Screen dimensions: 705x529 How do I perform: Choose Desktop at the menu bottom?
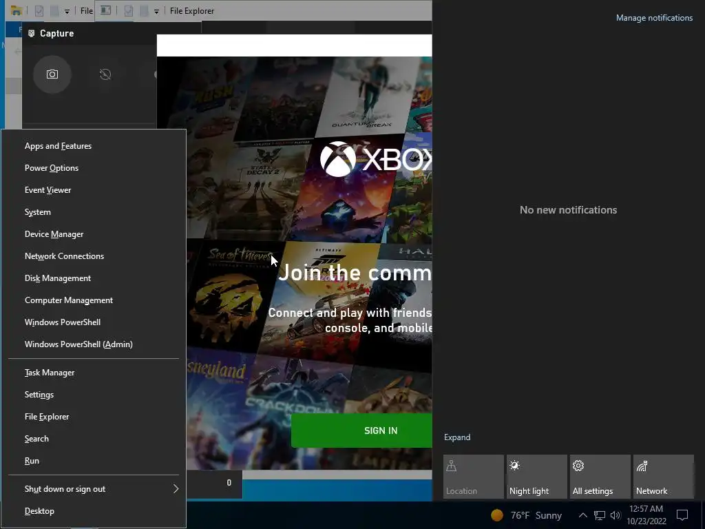(94, 511)
